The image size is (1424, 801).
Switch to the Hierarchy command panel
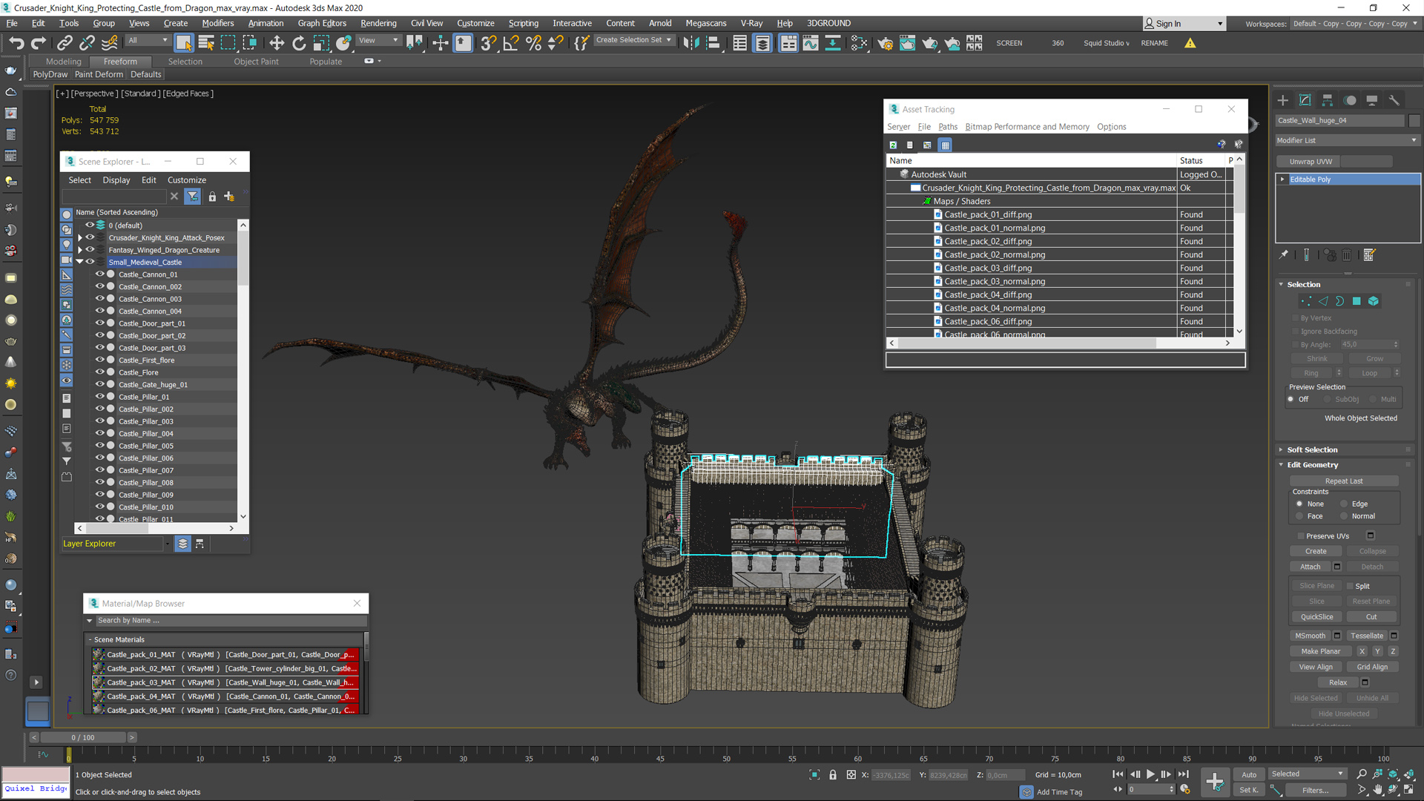click(1328, 100)
